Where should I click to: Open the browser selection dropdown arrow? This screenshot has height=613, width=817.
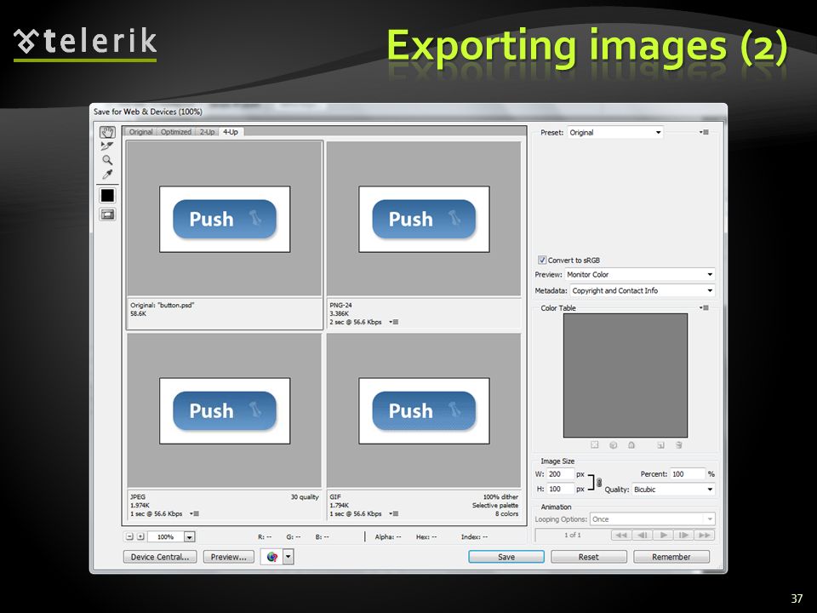pos(289,557)
